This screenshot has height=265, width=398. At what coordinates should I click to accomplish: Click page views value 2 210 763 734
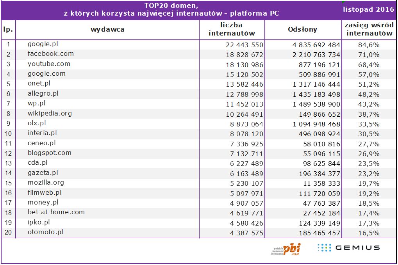pyautogui.click(x=316, y=55)
